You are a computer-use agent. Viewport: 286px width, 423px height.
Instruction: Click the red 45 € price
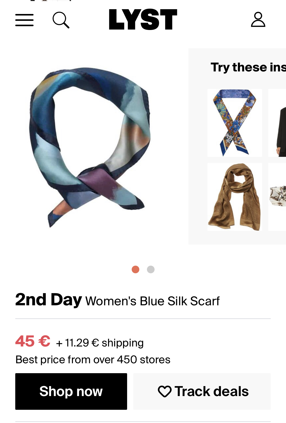(x=33, y=341)
